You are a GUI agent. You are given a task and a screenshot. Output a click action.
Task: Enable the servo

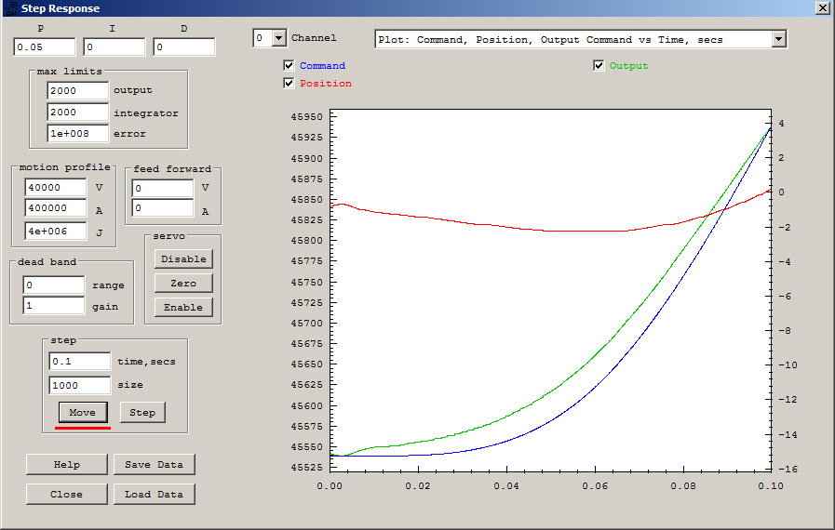pos(183,307)
